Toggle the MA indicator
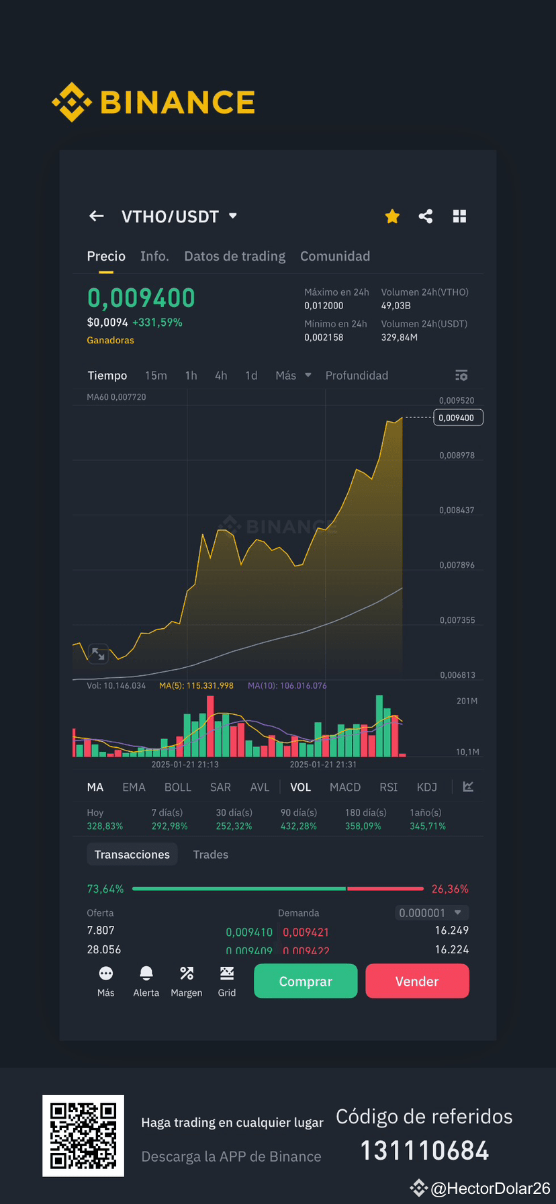The height and width of the screenshot is (1204, 556). coord(95,787)
